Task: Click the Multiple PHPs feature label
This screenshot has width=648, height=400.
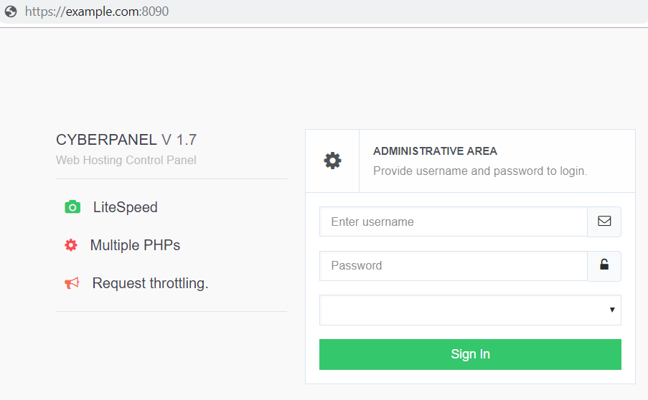Action: [x=135, y=245]
